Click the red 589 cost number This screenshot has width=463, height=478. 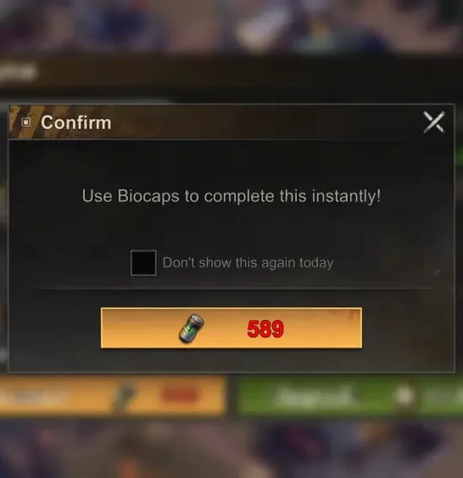pos(265,329)
